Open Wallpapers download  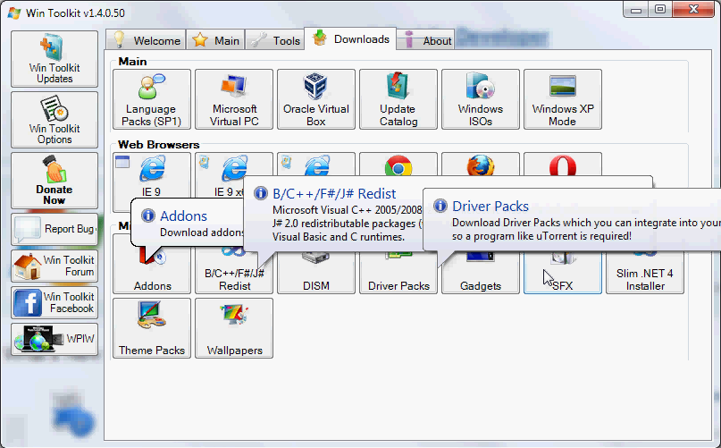tap(234, 328)
